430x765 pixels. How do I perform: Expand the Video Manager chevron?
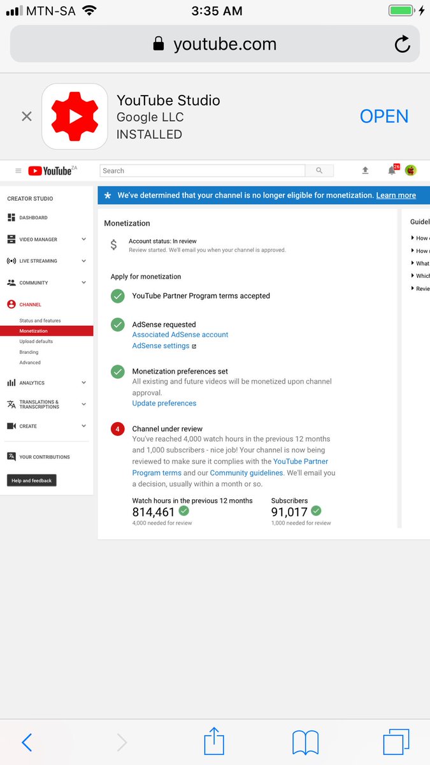(84, 240)
